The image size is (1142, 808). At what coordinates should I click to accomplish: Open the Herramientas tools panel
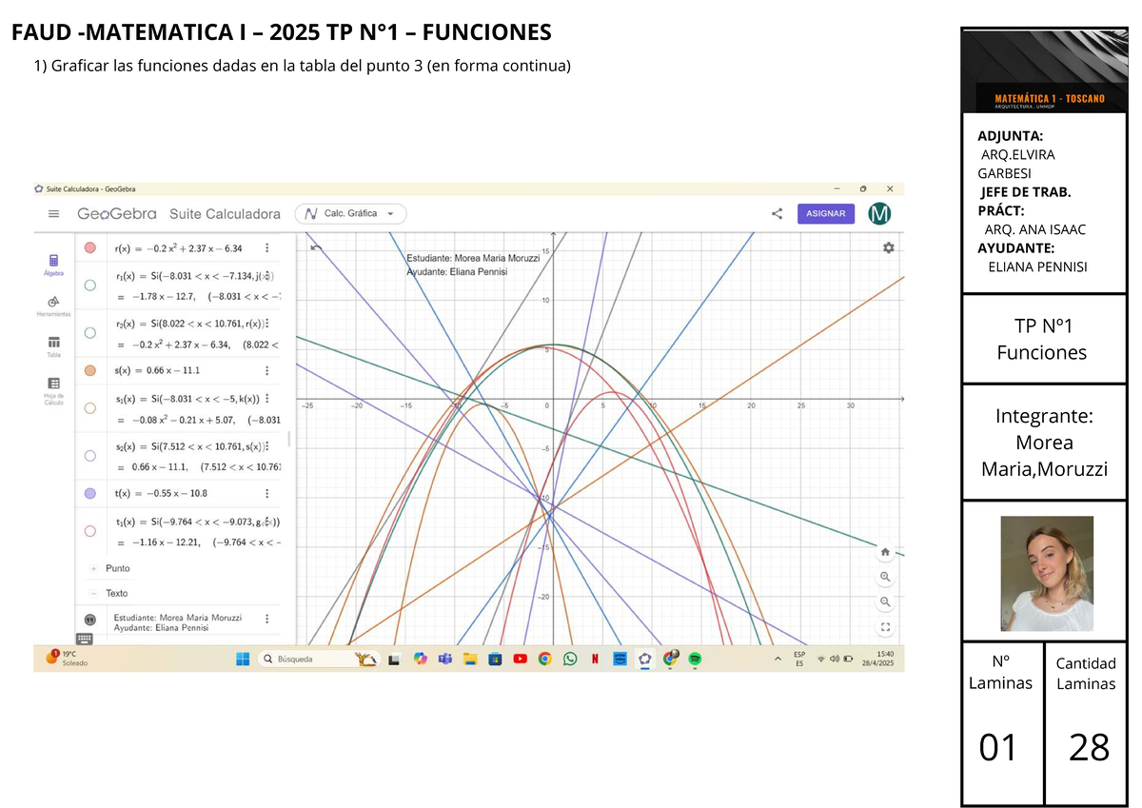(52, 302)
